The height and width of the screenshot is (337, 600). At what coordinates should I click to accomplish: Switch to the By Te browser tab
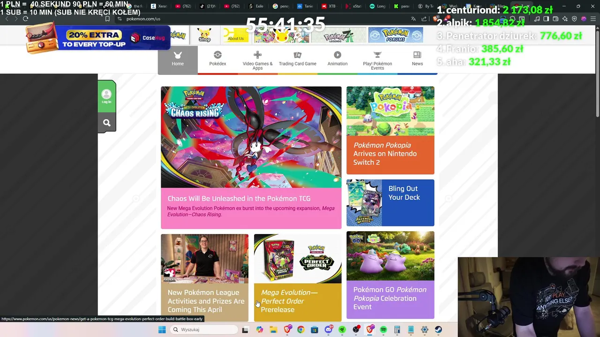click(427, 6)
